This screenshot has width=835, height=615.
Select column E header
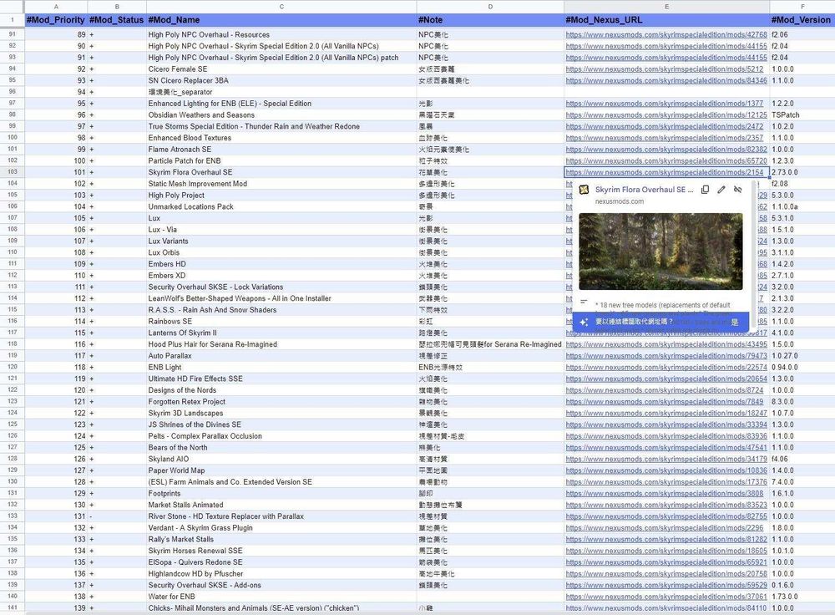(665, 7)
